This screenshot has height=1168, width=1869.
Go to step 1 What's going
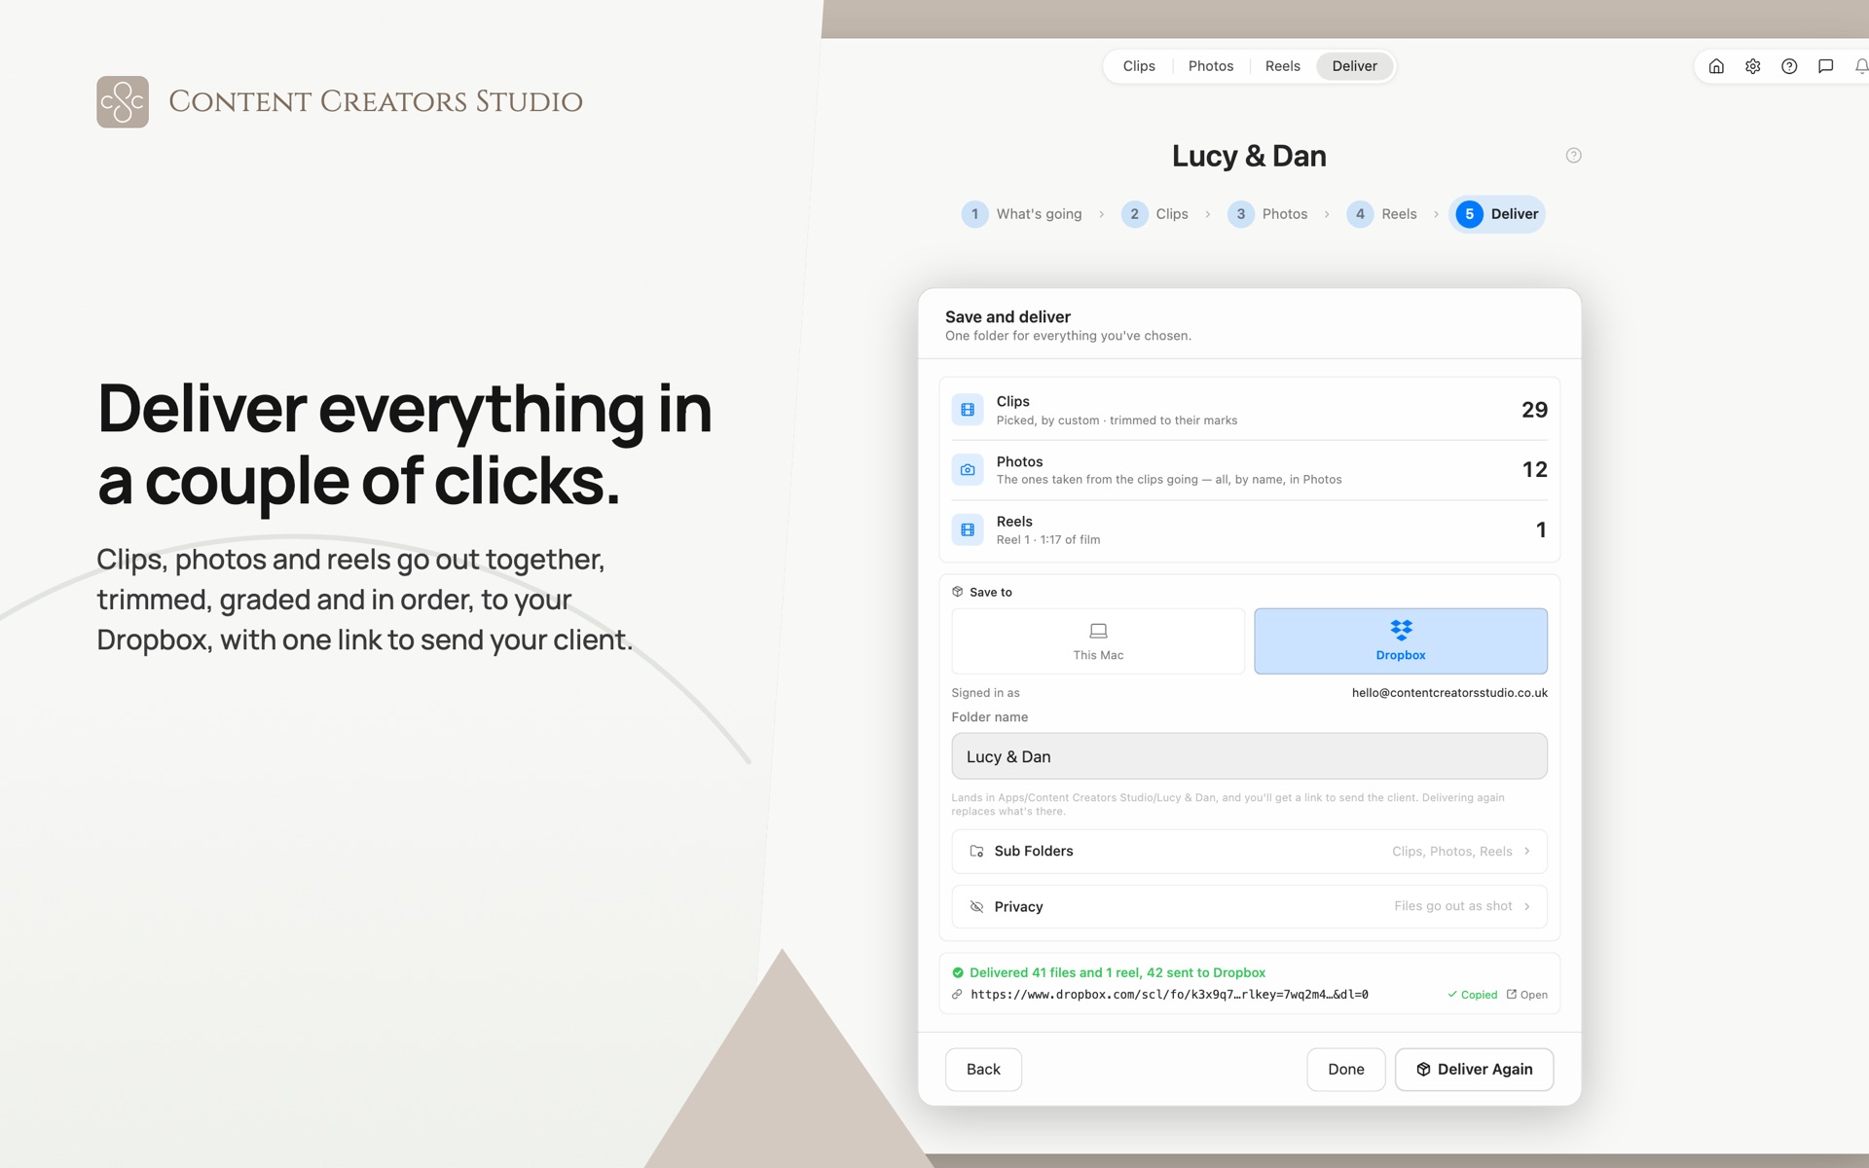(1022, 214)
